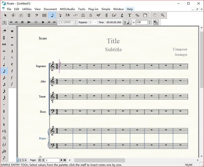The height and width of the screenshot is (167, 204).
Task: Toggle the speaker playback settings icon
Action: (x=155, y=22)
